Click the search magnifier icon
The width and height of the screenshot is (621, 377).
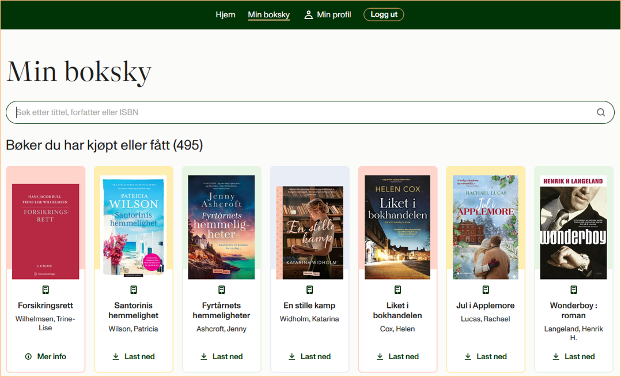tap(600, 112)
